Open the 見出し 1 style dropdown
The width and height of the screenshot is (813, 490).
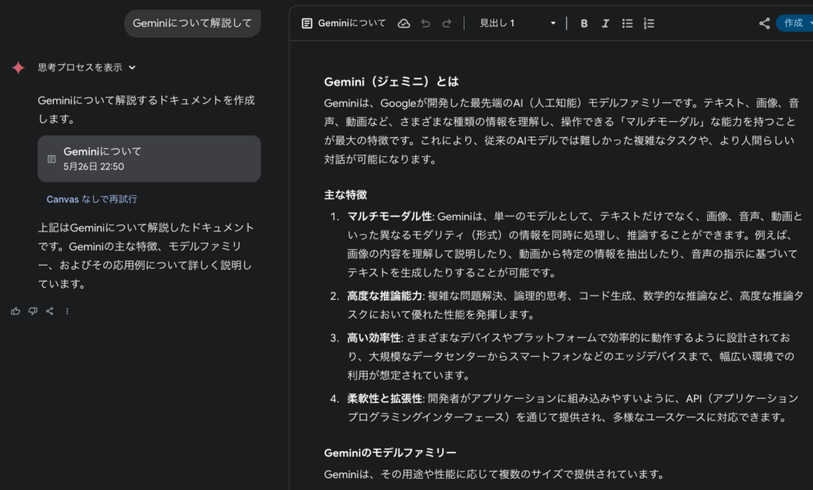pyautogui.click(x=517, y=23)
